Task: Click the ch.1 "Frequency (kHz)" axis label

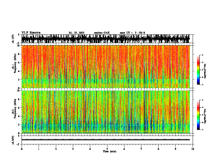Action: (x=15, y=63)
